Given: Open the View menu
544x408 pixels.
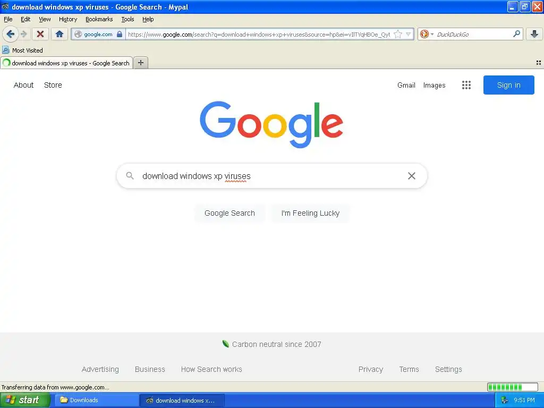Looking at the screenshot, I should [45, 19].
